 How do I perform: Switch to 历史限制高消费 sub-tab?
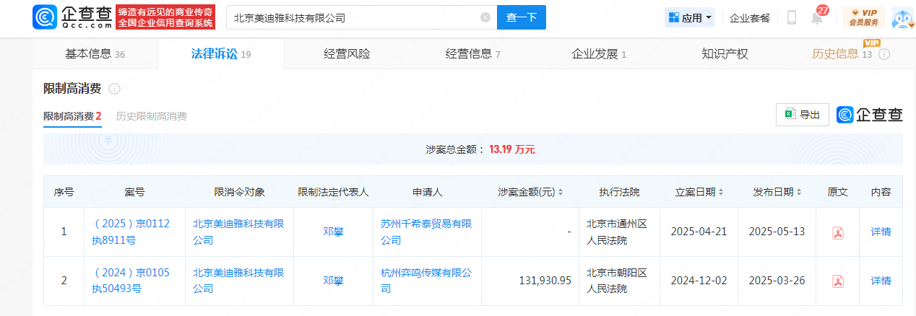(152, 116)
